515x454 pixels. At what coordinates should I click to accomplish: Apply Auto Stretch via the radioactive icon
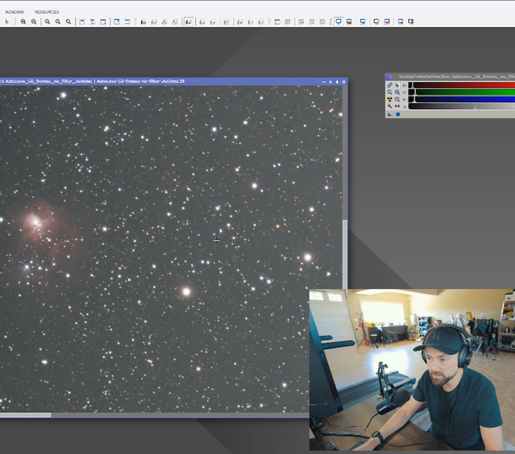pos(389,98)
